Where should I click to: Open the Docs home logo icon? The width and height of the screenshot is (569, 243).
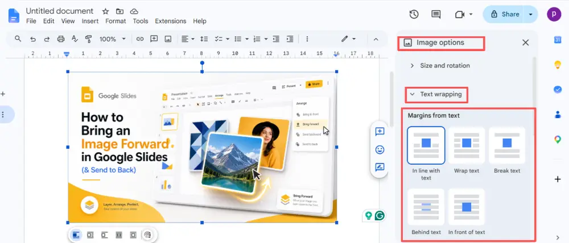(14, 15)
